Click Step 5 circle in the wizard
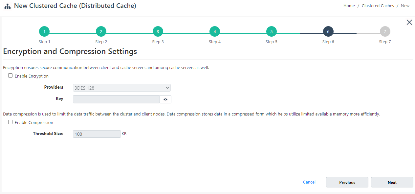The height and width of the screenshot is (194, 415). pos(272,31)
